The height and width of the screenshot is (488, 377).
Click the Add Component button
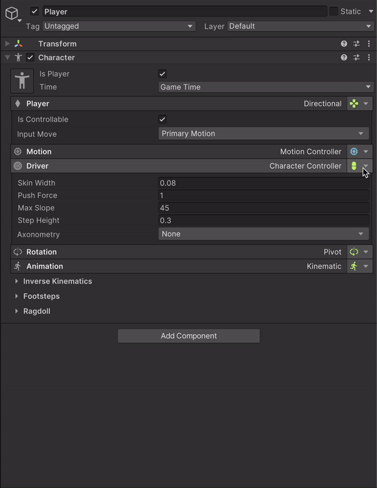coord(188,336)
